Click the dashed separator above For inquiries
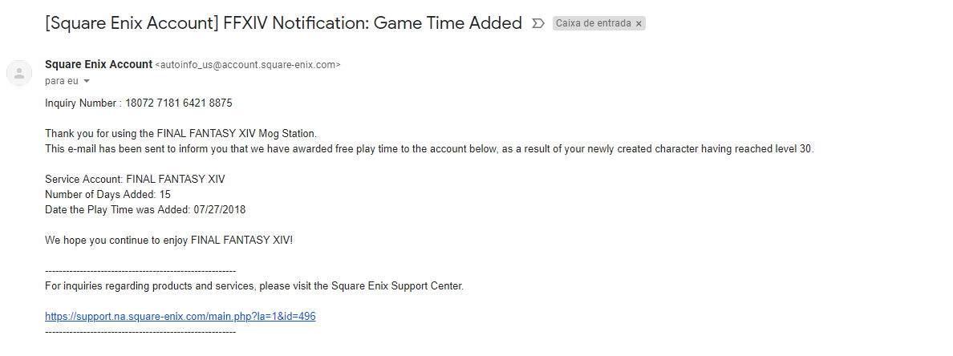 coord(140,271)
